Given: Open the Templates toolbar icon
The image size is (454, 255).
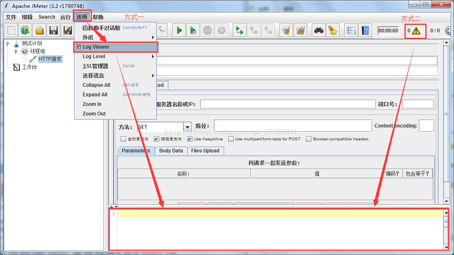Looking at the screenshot, I should (25, 30).
